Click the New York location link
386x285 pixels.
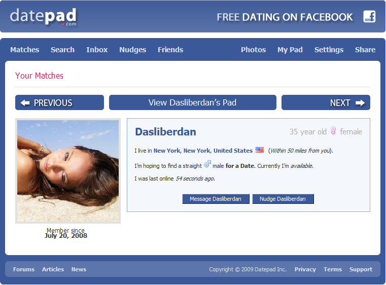pyautogui.click(x=203, y=151)
